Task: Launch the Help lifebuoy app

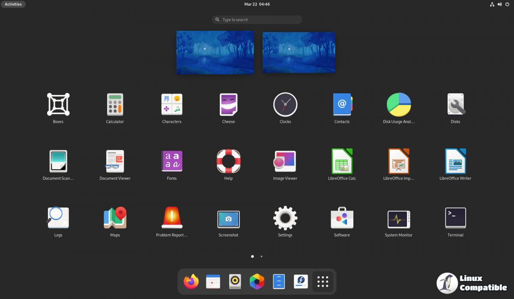Action: pyautogui.click(x=228, y=161)
